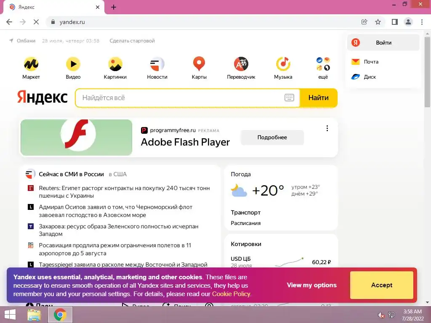
Task: Click the Adobe Flash Player ad image
Action: (x=77, y=138)
